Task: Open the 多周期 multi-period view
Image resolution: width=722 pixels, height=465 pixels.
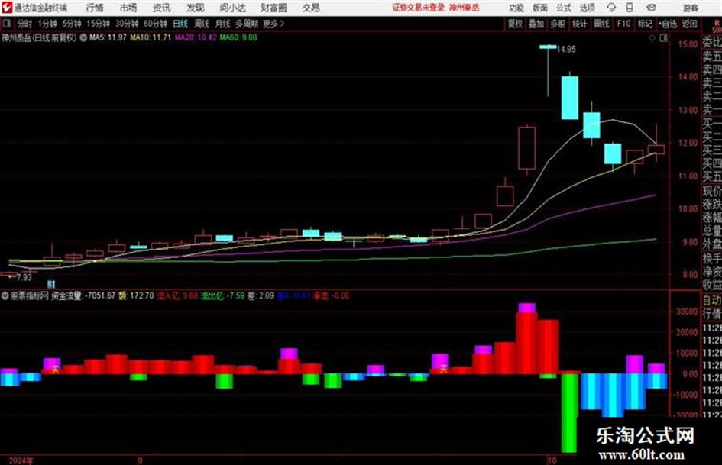Action: (x=247, y=24)
